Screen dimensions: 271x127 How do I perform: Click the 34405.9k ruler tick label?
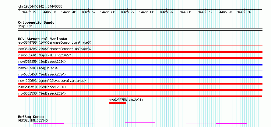coord(166,12)
